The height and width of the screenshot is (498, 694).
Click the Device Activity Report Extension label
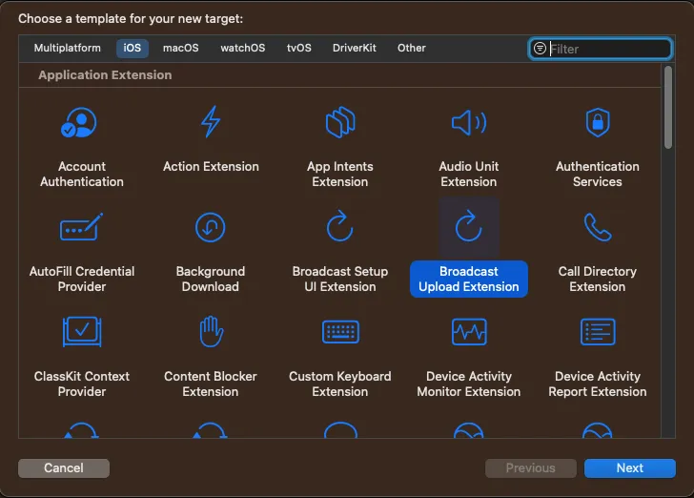(598, 384)
